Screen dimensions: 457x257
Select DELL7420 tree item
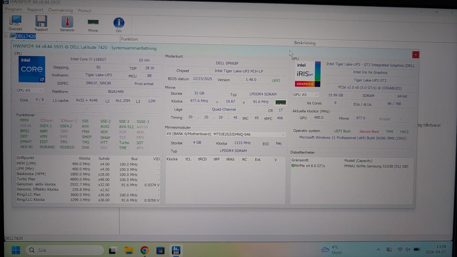26,36
